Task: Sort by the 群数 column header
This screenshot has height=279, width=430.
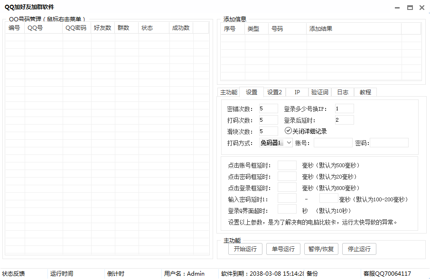Action: coord(127,28)
